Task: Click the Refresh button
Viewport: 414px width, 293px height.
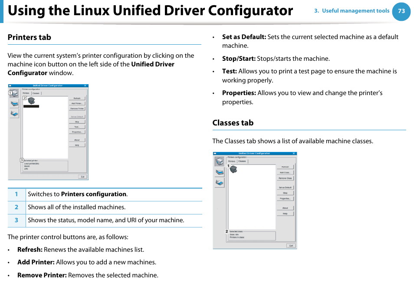Action: [77, 98]
